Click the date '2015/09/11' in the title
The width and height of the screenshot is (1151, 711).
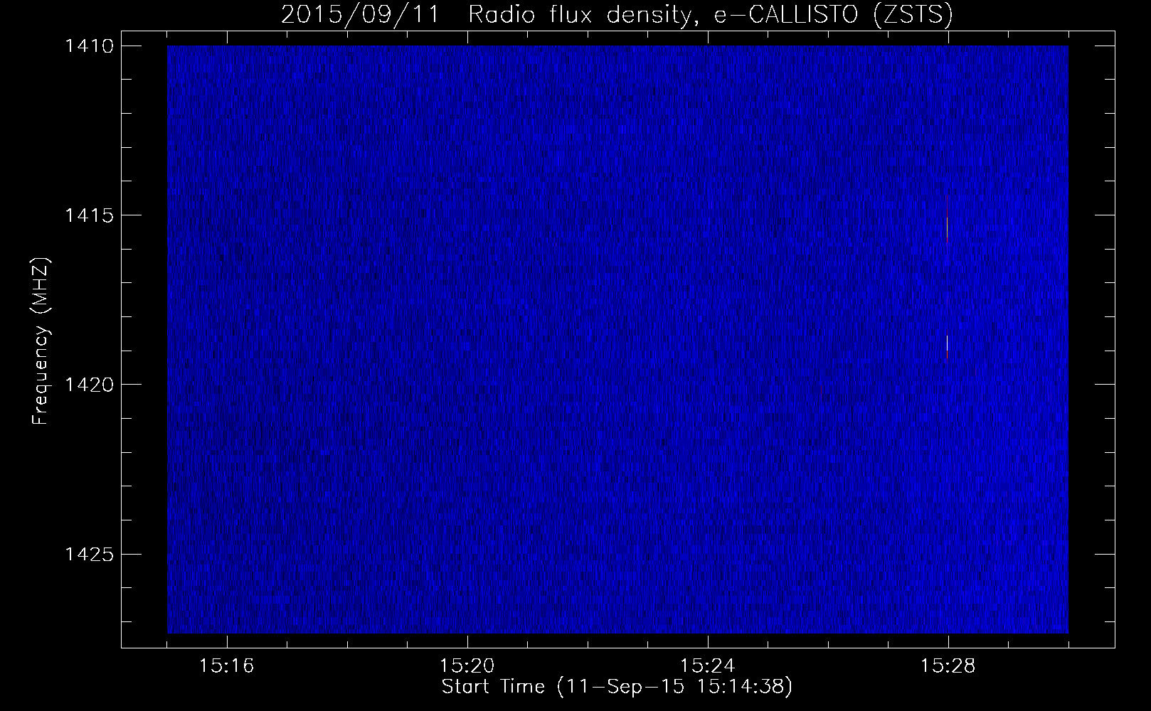pos(359,15)
